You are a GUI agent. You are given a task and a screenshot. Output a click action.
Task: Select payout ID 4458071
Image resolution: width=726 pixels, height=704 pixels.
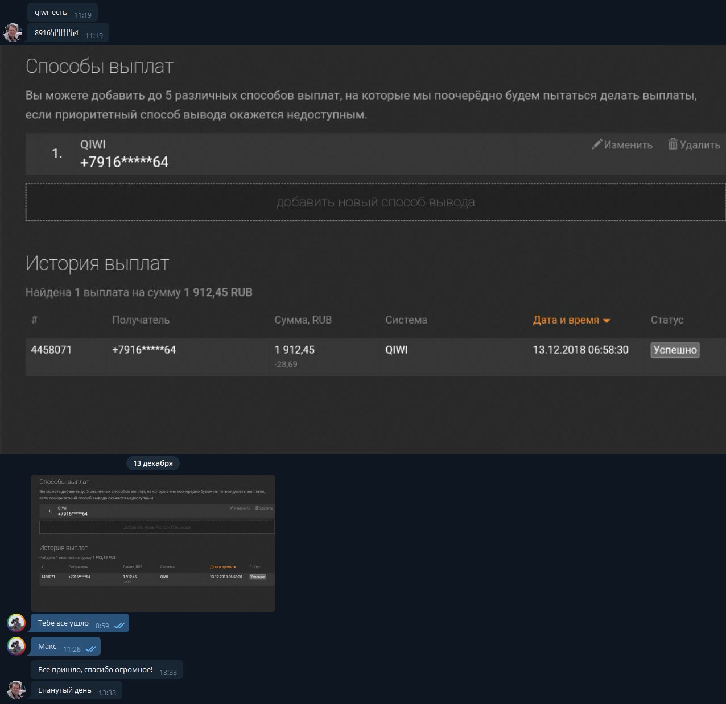(51, 350)
